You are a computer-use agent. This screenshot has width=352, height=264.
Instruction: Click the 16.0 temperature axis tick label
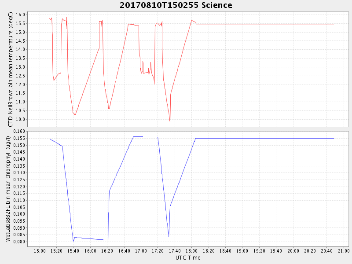pyautogui.click(x=21, y=15)
